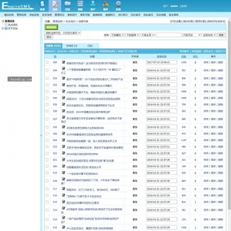Screen dimensions: 231x231
Task: Click the edit icon in row ID 532
Action: [x=63, y=85]
